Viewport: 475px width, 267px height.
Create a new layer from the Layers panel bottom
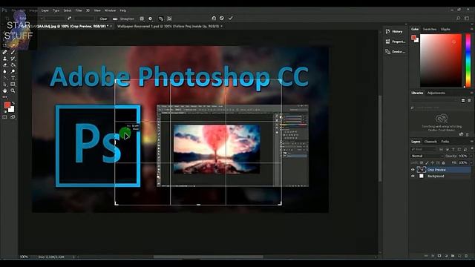click(x=459, y=256)
